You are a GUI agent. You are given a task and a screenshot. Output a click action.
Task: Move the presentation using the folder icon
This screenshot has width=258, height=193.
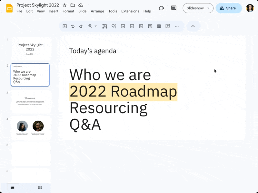click(x=72, y=5)
